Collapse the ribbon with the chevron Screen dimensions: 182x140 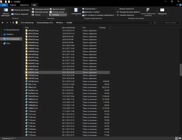[x=177, y=5]
